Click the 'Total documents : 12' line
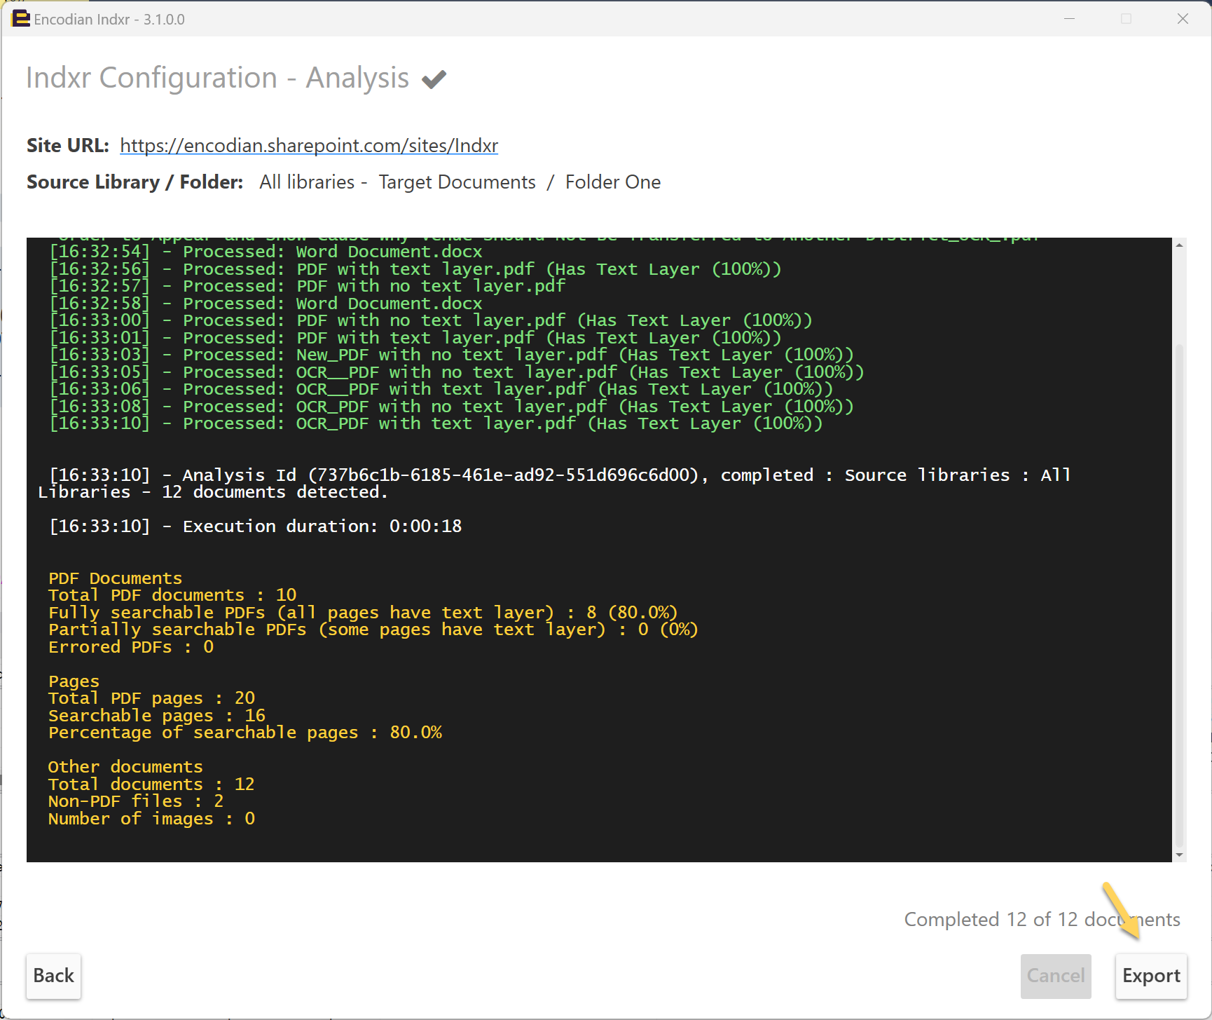1212x1020 pixels. coord(151,784)
